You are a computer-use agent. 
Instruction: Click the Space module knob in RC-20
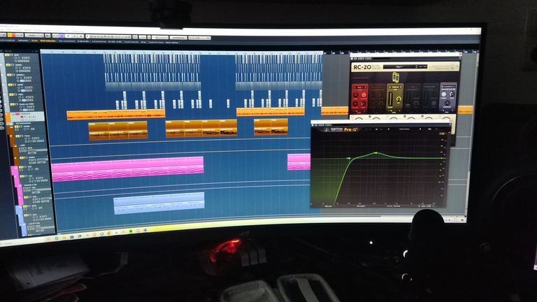(434, 103)
